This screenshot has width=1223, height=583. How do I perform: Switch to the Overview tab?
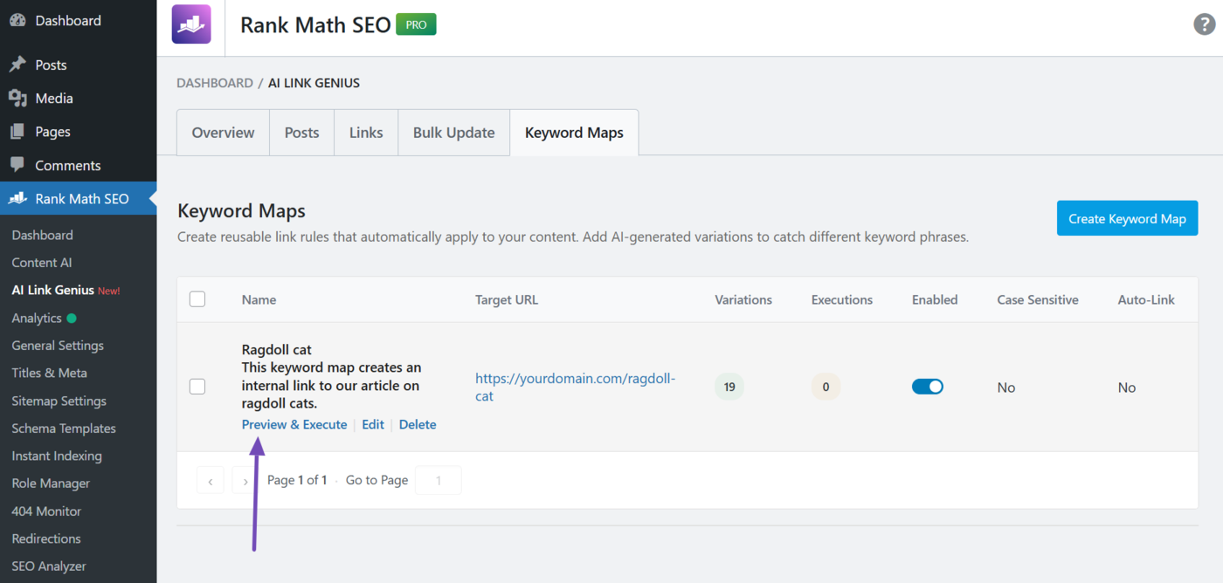click(x=223, y=133)
